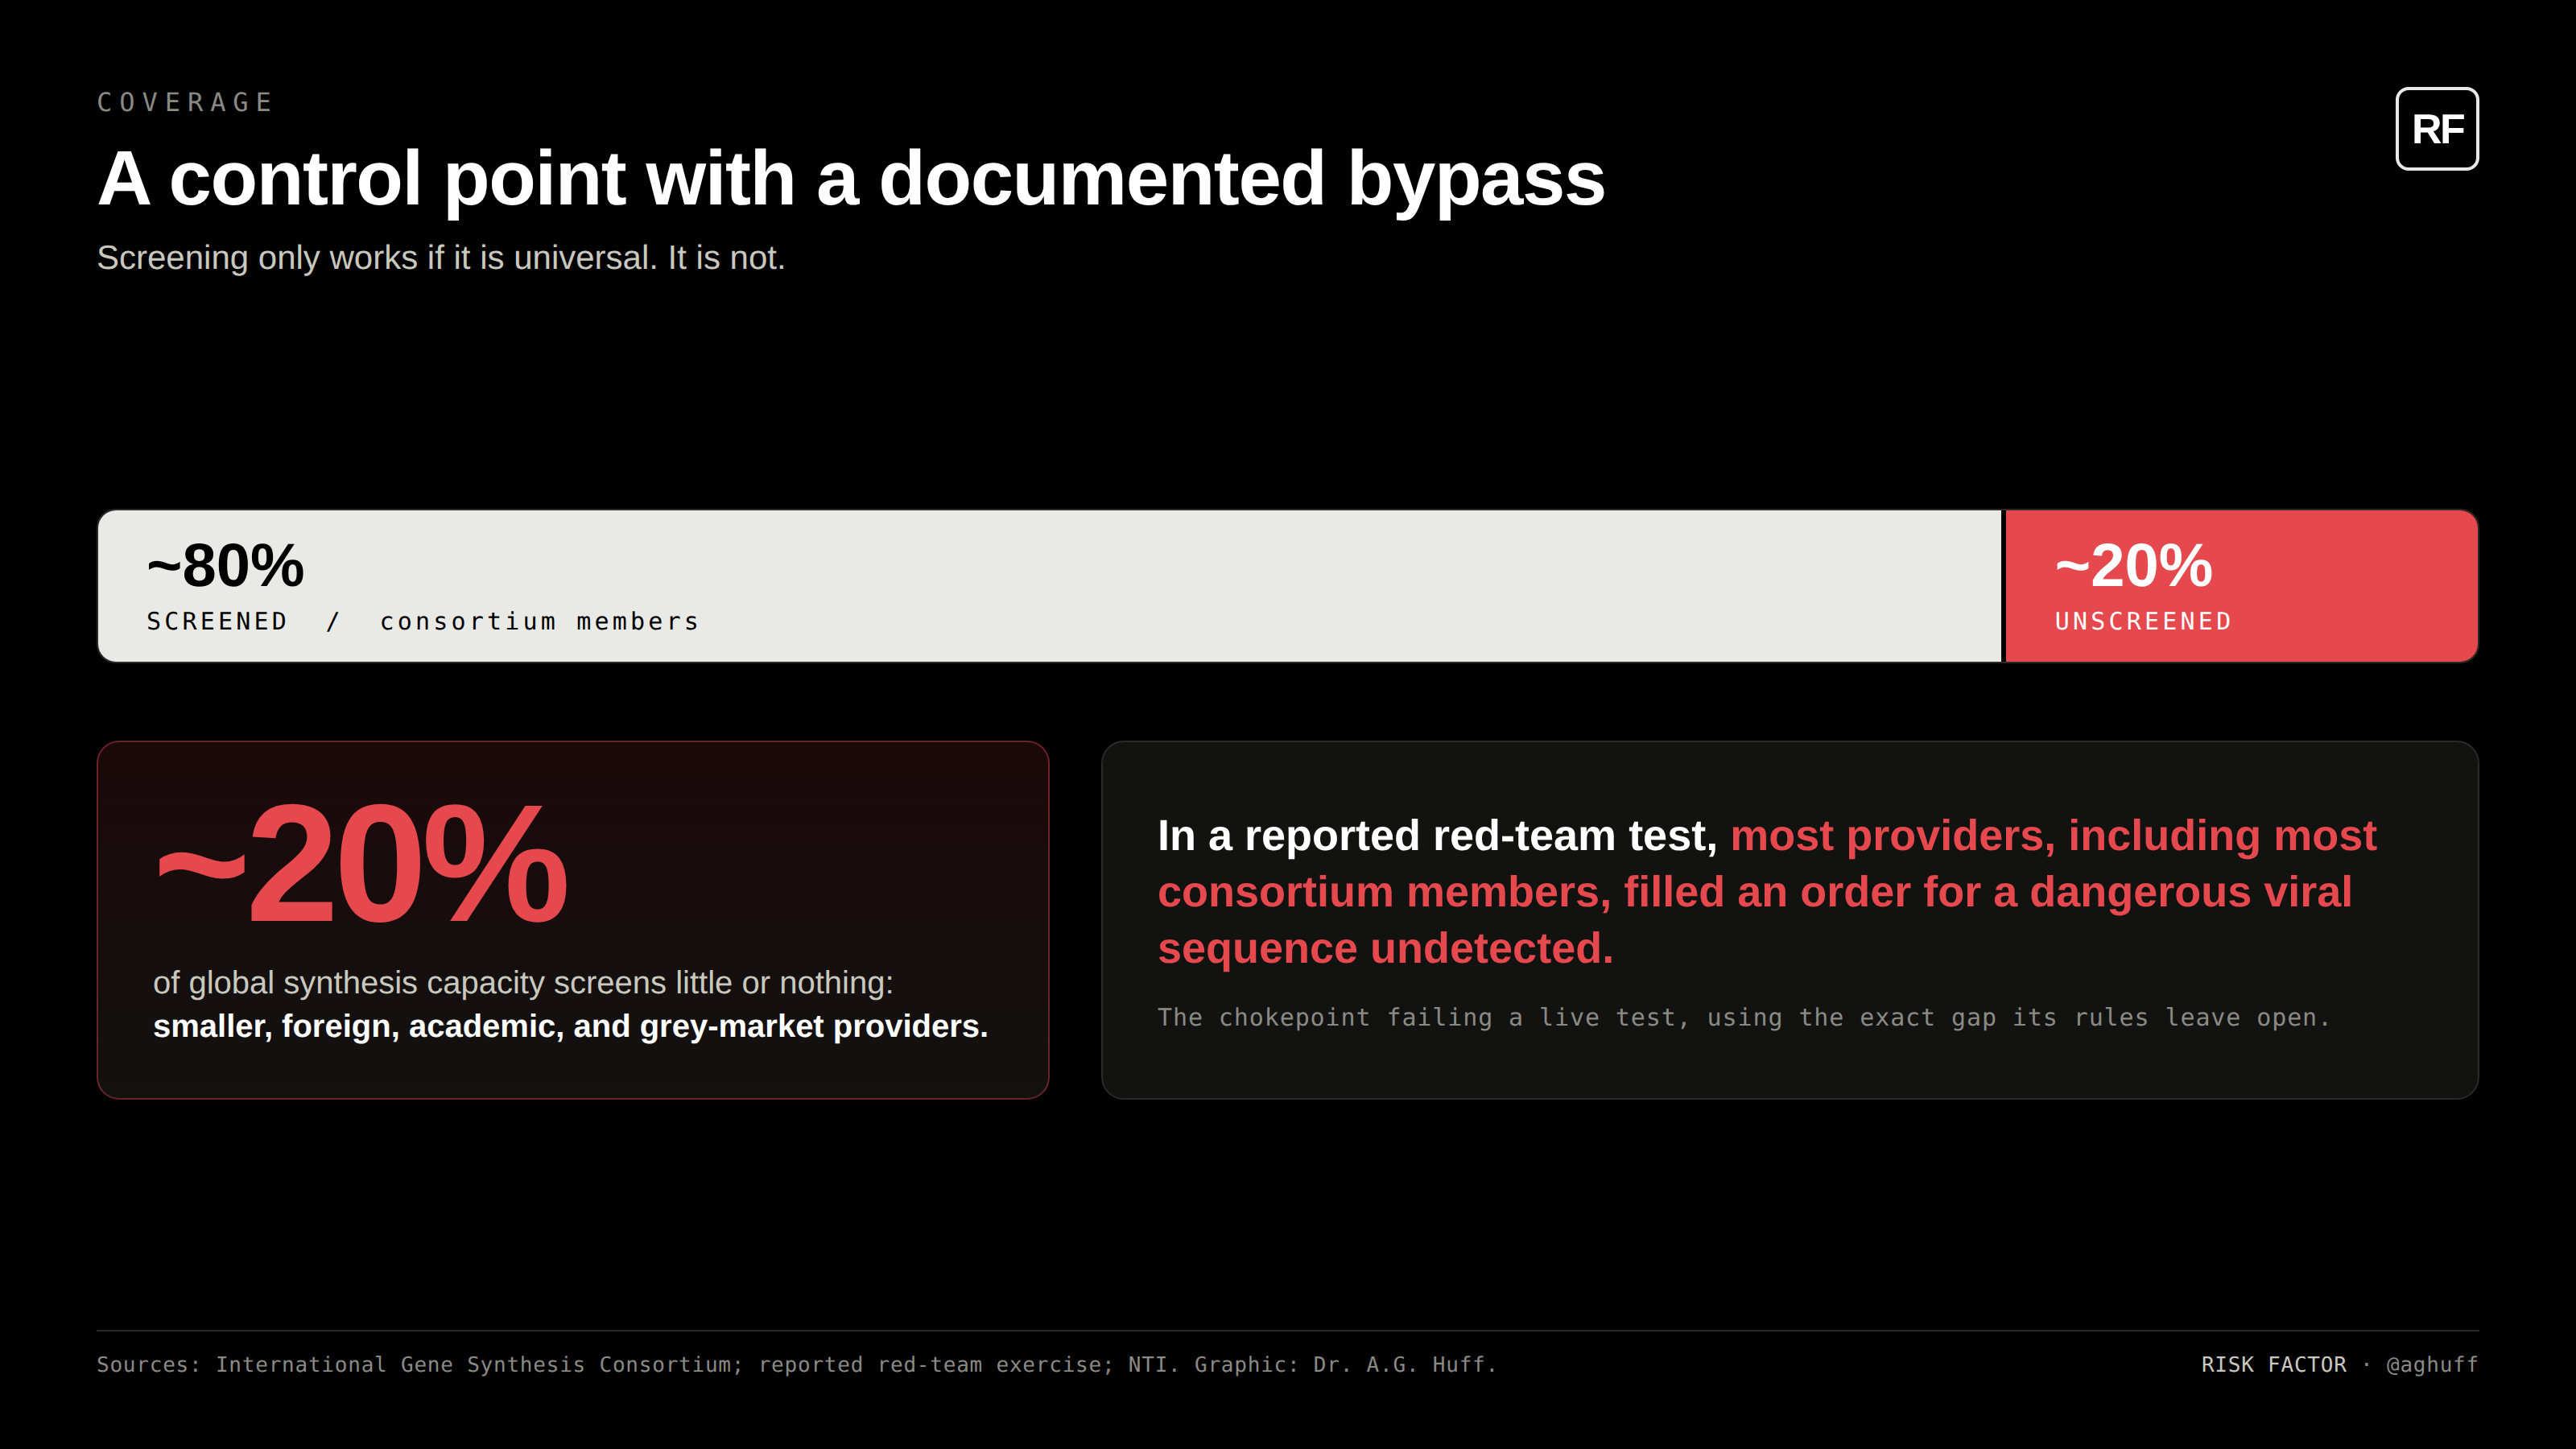
Task: Select 'In a reported red-team test,' text
Action: point(1437,835)
